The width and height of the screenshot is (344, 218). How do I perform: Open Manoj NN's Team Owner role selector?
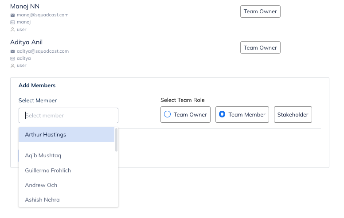[260, 12]
